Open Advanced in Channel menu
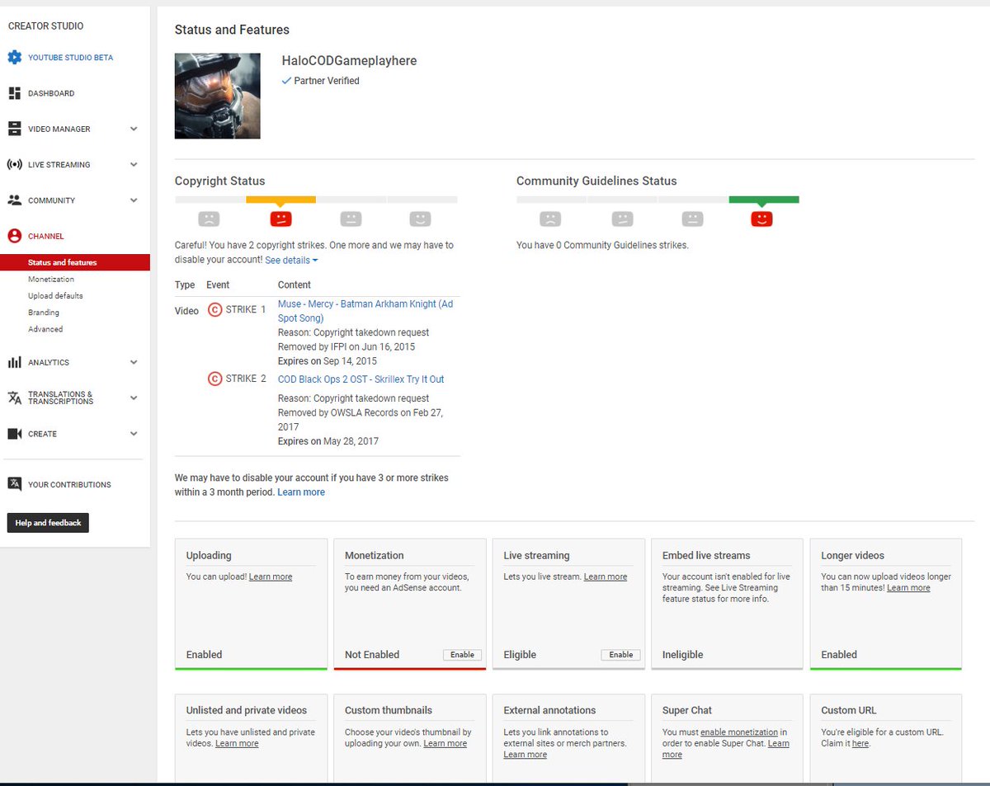 [45, 329]
